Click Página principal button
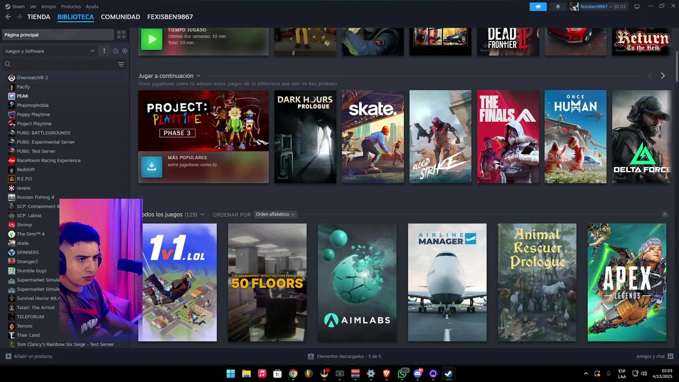The height and width of the screenshot is (382, 679). [x=57, y=34]
